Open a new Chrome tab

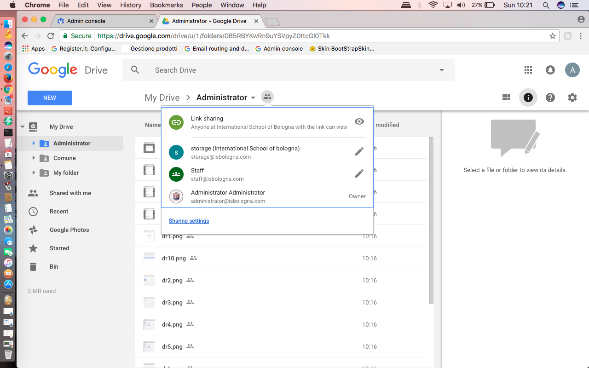pos(272,22)
